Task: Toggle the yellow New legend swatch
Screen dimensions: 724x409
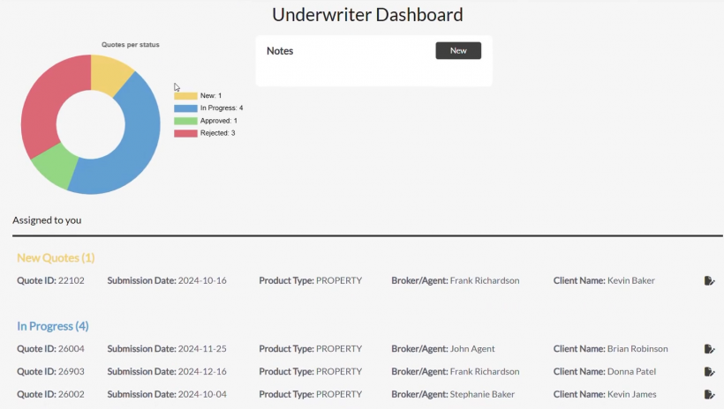Action: click(x=185, y=96)
